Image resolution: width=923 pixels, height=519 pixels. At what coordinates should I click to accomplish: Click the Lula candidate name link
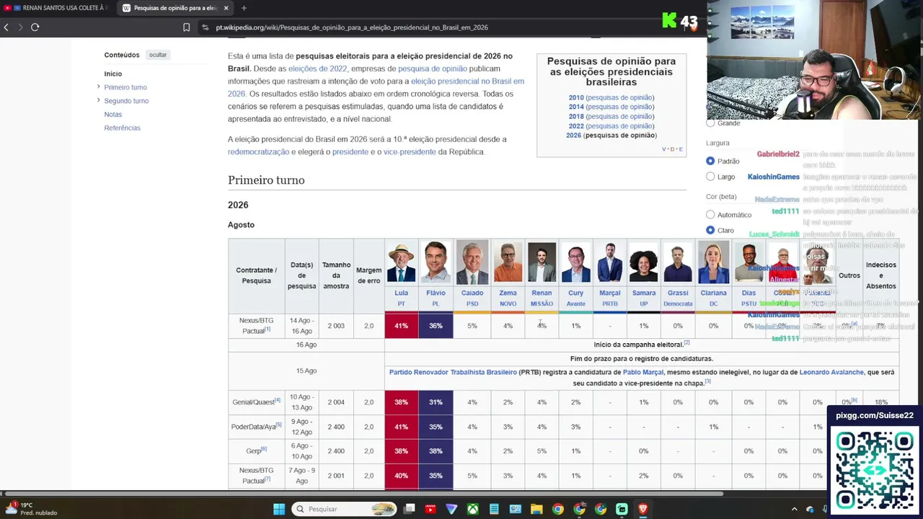point(402,293)
